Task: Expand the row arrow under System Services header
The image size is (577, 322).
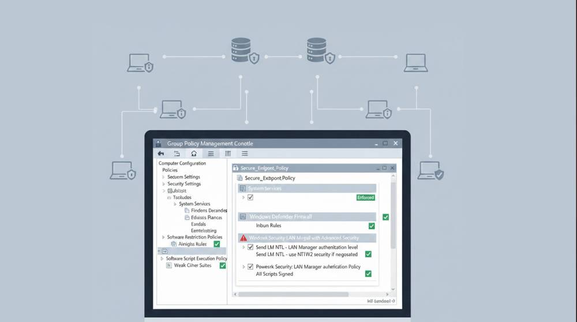Action: click(x=243, y=197)
